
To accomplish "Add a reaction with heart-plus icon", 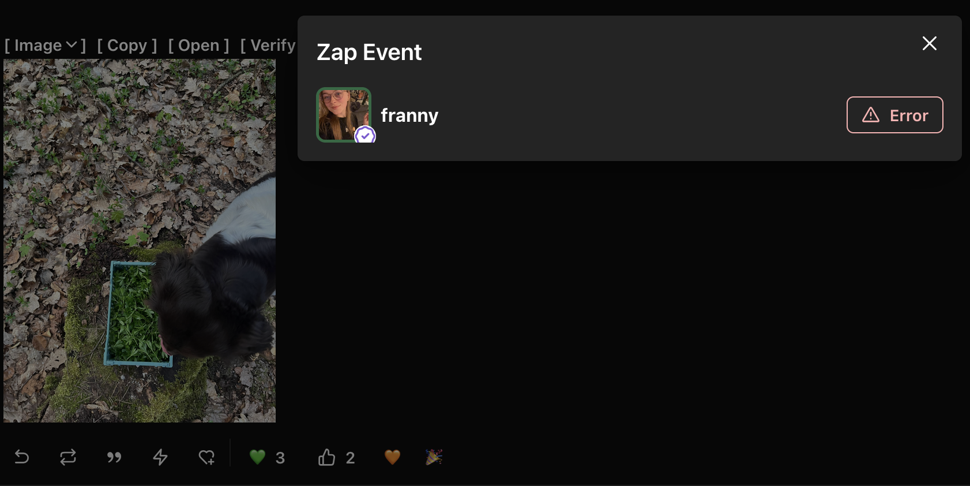I will click(206, 457).
